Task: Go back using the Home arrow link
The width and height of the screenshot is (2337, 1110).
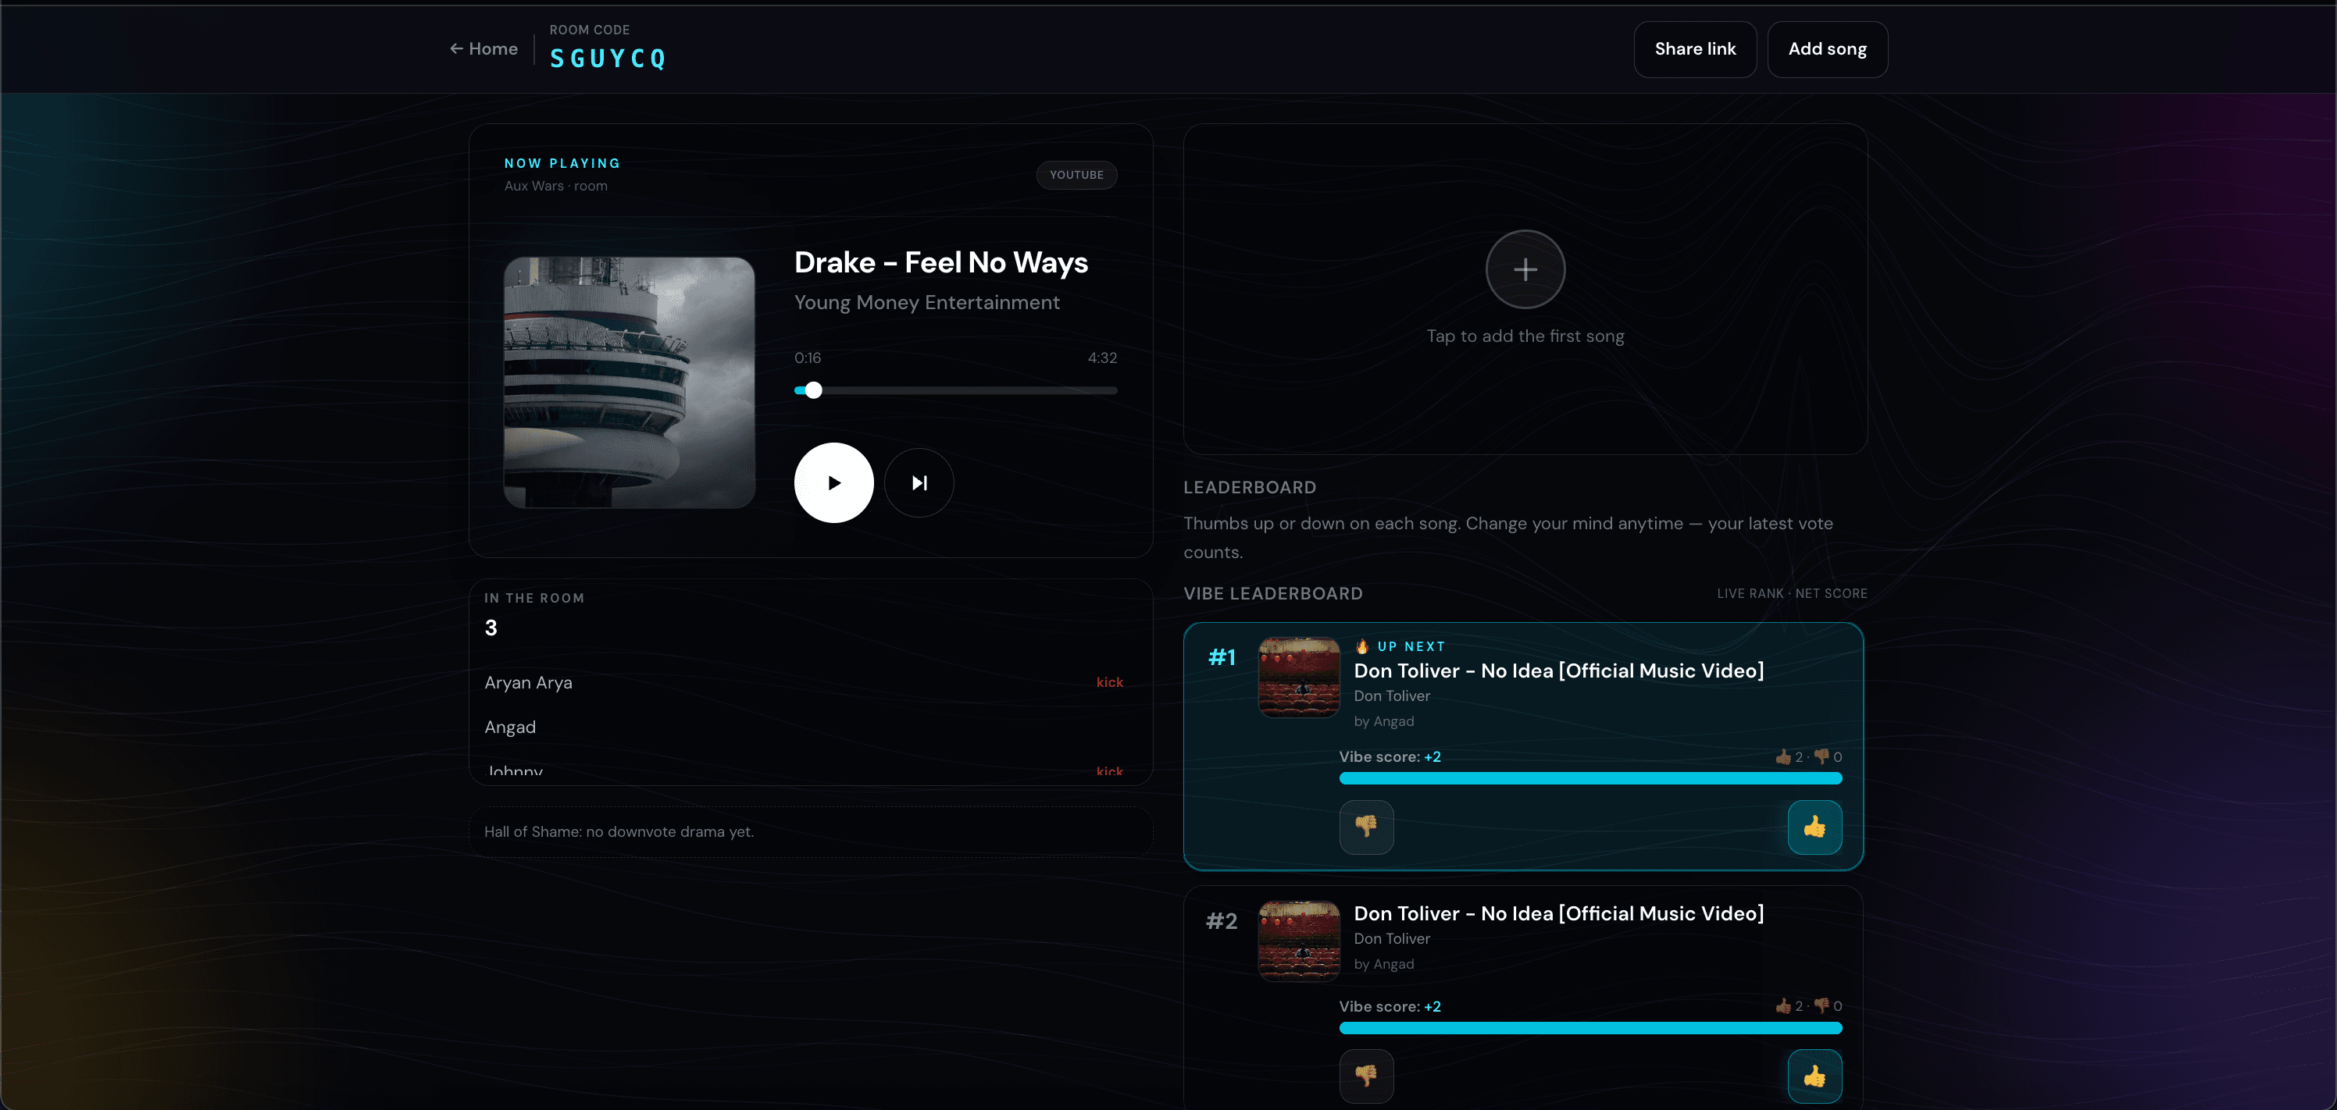Action: (483, 49)
